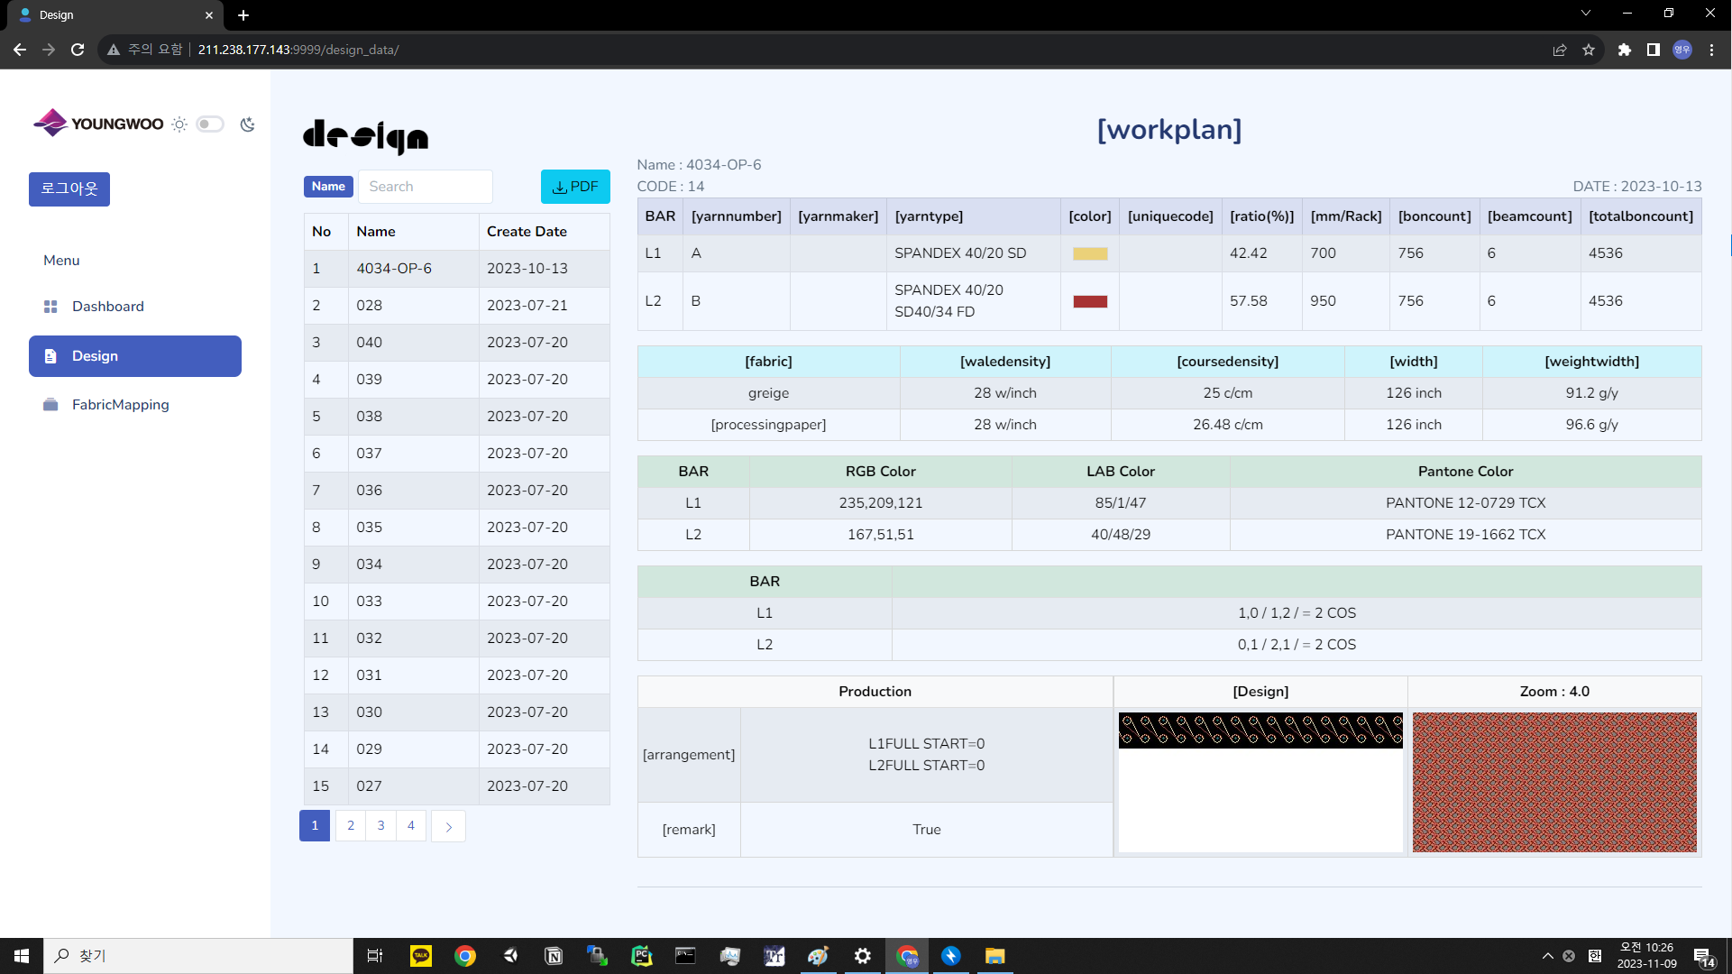Jump to page 4 of list

[x=411, y=826]
